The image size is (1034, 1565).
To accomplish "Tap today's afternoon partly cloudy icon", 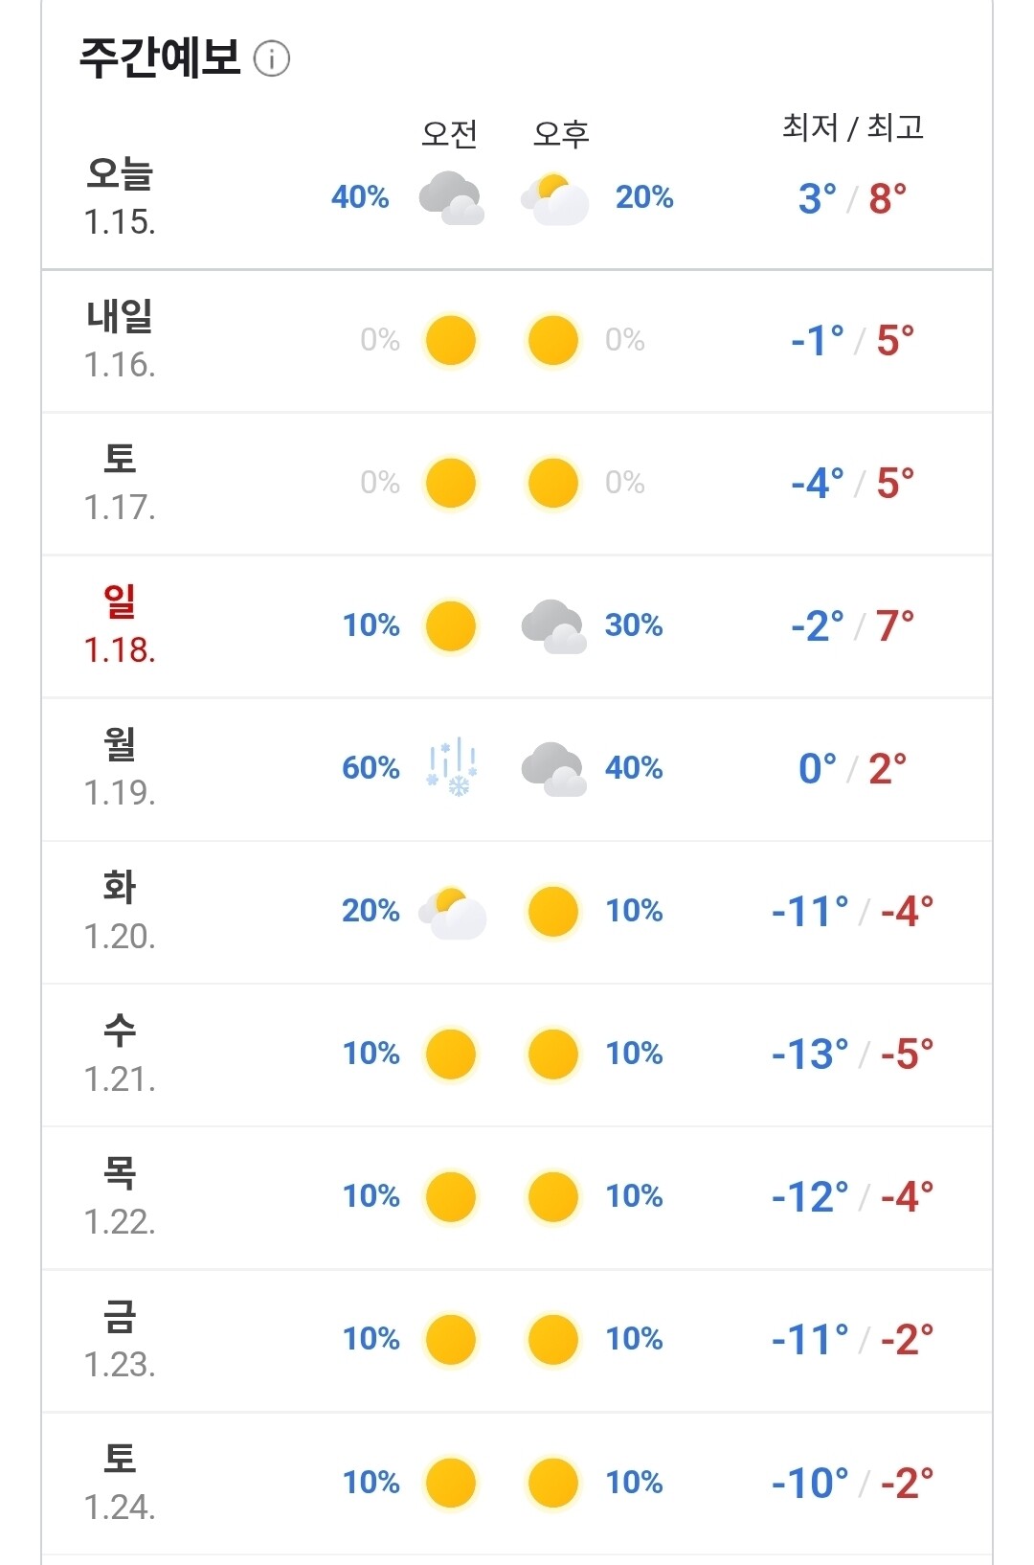I will tap(554, 198).
